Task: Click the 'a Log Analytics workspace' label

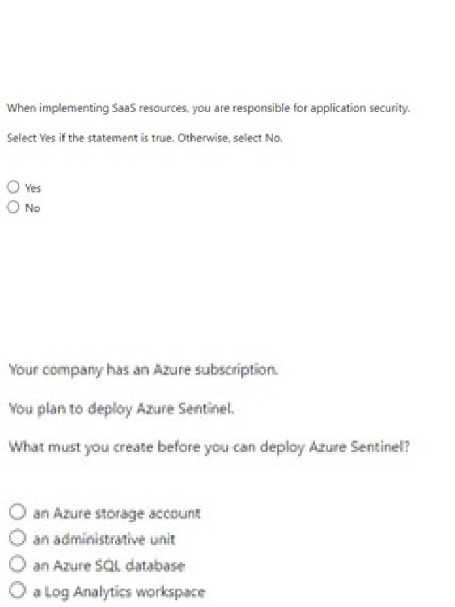Action: 119,592
